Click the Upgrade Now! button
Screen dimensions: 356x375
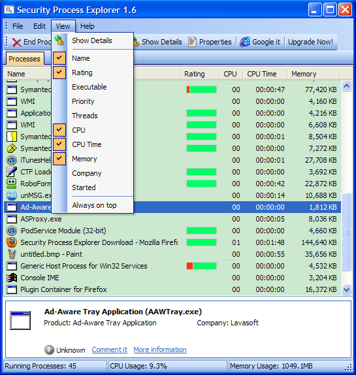[310, 42]
